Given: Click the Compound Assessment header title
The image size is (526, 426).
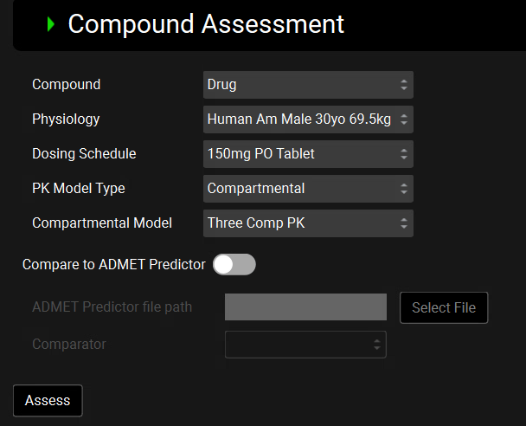Looking at the screenshot, I should (x=206, y=24).
